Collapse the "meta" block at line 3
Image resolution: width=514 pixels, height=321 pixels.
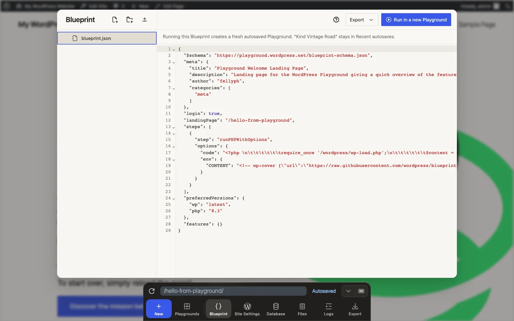(174, 62)
